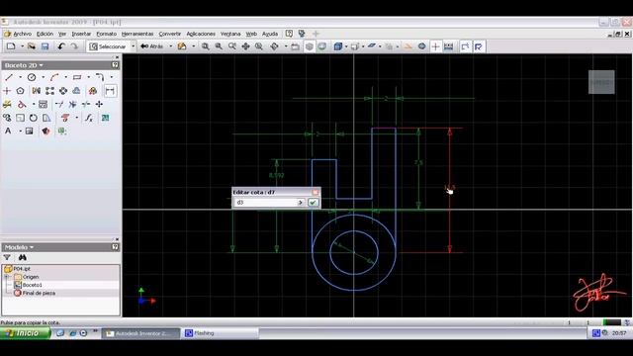Open the Herramientas menu
This screenshot has width=633, height=356.
tap(137, 34)
